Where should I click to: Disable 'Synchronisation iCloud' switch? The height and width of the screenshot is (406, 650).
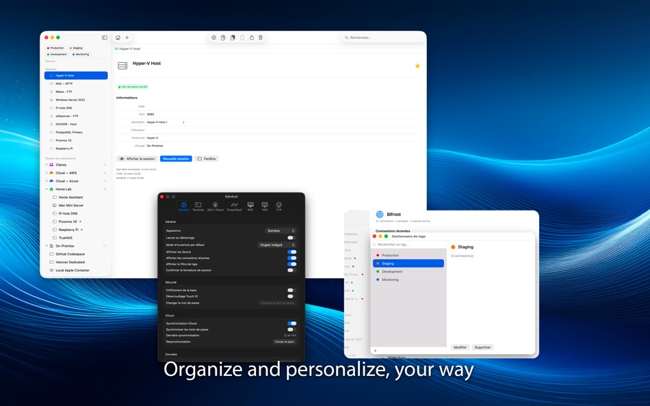point(292,323)
